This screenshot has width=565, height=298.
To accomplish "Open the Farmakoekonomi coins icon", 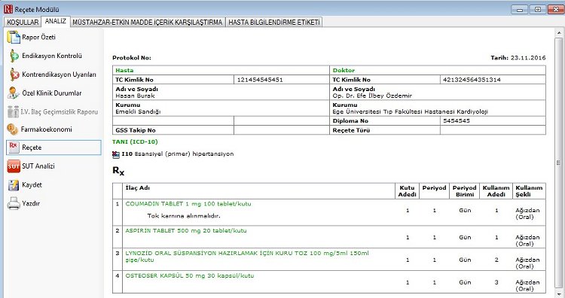I will click(x=12, y=129).
